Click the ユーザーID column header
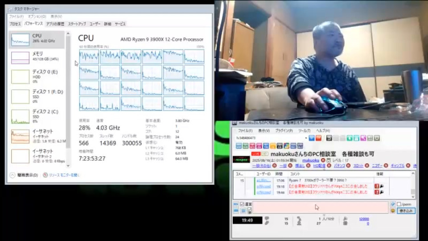The width and height of the screenshot is (428, 241). tap(263, 174)
